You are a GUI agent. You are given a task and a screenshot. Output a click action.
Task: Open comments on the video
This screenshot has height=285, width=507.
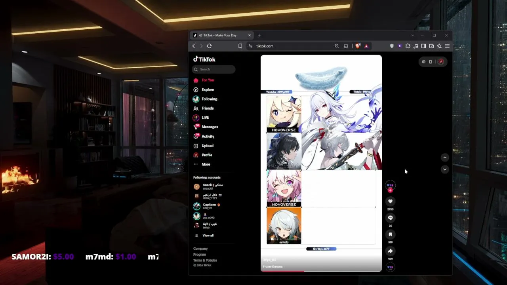tap(390, 218)
